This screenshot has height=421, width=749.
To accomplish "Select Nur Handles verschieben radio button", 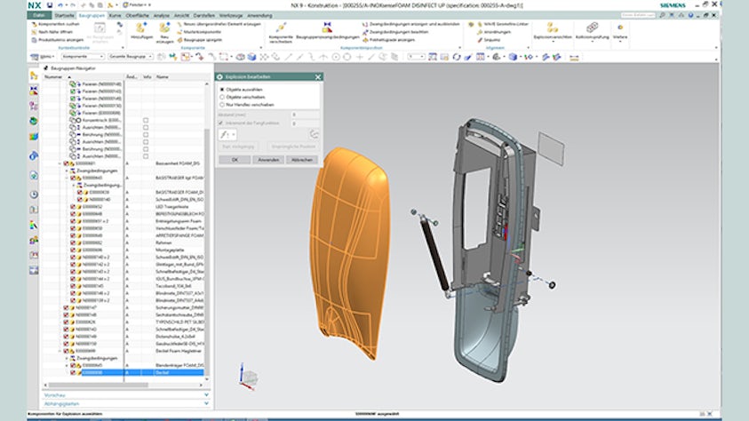I will (x=222, y=105).
